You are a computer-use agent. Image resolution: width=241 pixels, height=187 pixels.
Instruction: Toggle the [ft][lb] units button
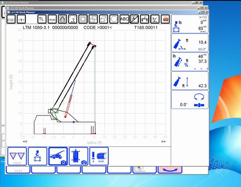coord(52,19)
